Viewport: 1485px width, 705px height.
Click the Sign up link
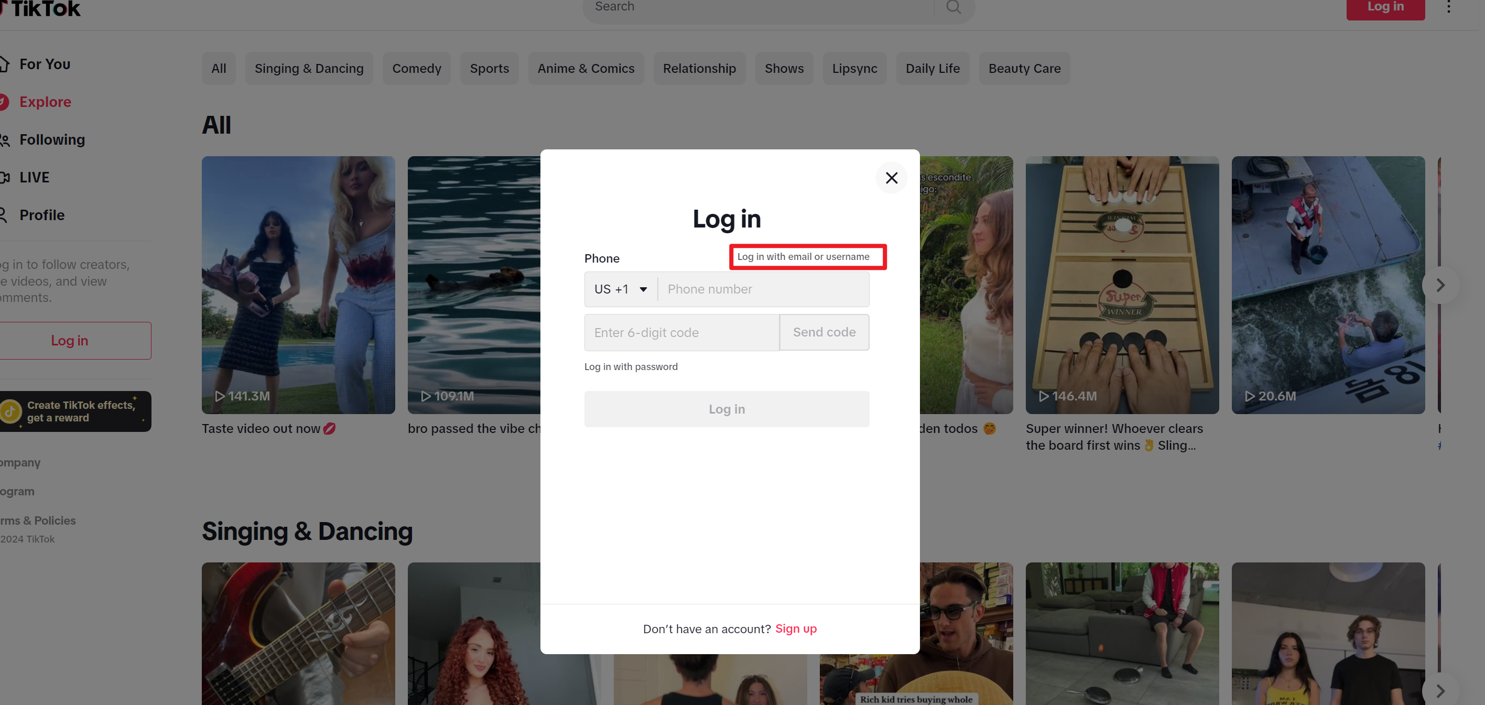[x=796, y=628]
